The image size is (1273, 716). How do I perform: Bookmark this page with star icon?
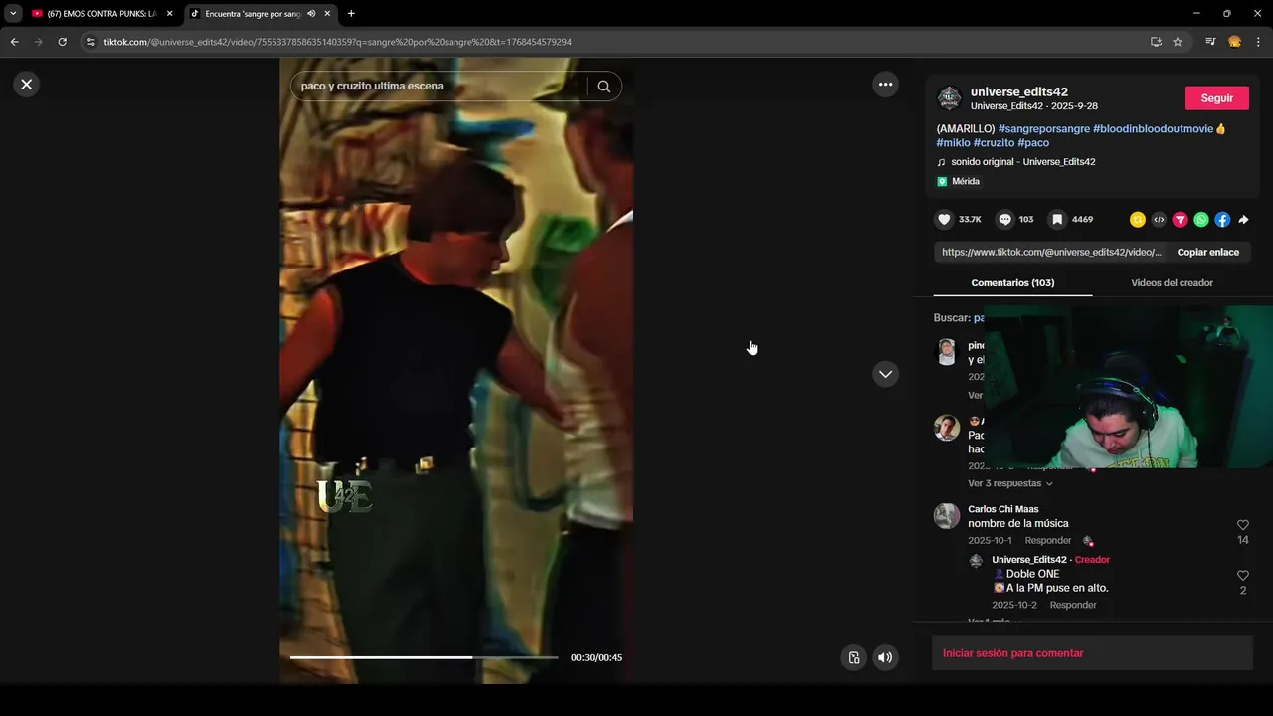click(x=1178, y=42)
